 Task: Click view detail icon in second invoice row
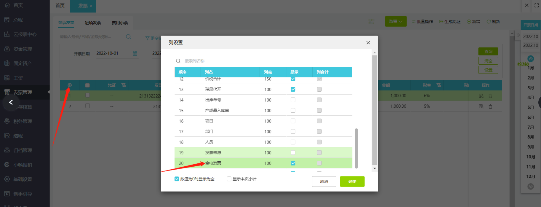click(481, 106)
